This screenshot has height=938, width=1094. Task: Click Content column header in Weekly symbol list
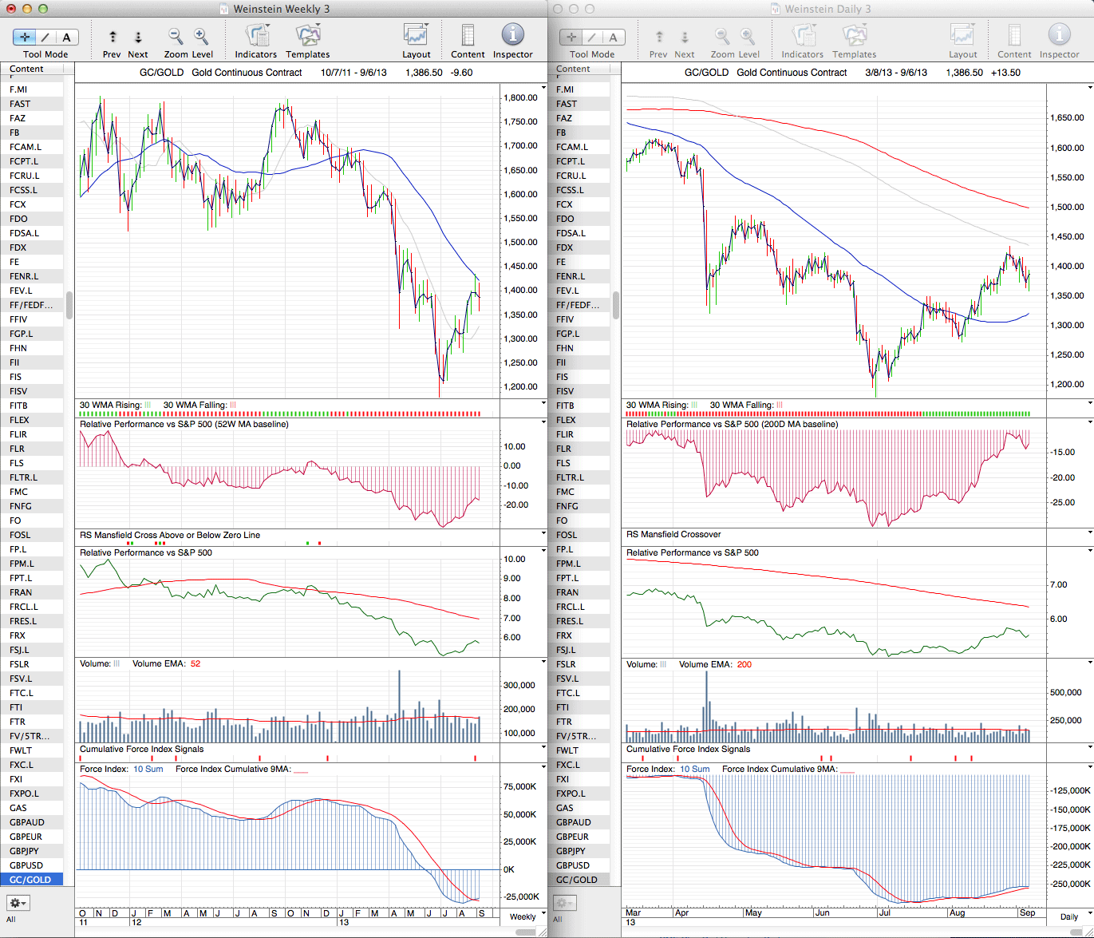point(27,69)
